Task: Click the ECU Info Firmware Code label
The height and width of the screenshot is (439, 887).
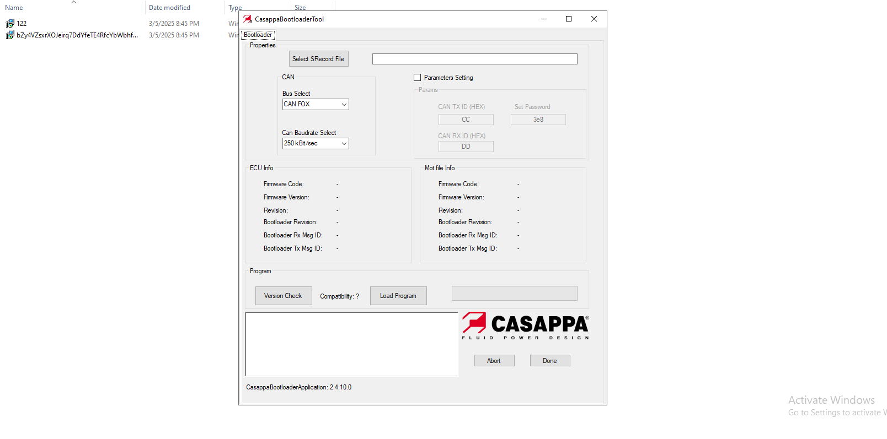Action: (x=284, y=184)
